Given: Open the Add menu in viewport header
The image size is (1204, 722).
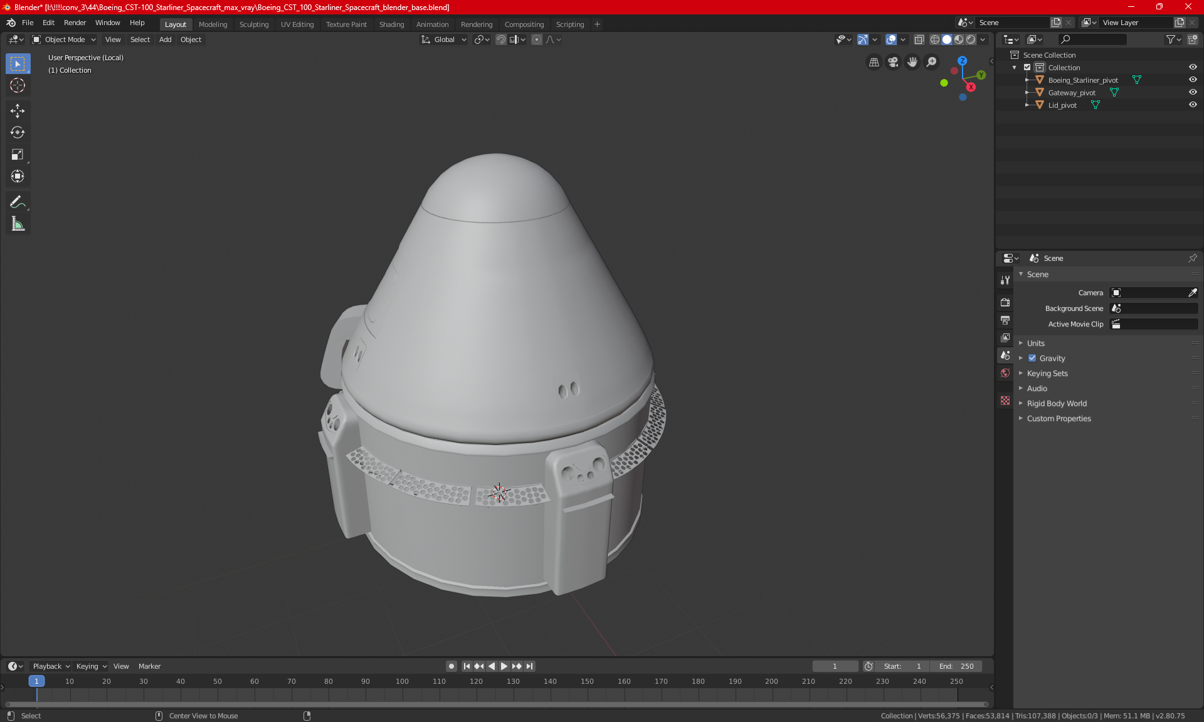Looking at the screenshot, I should [x=165, y=39].
